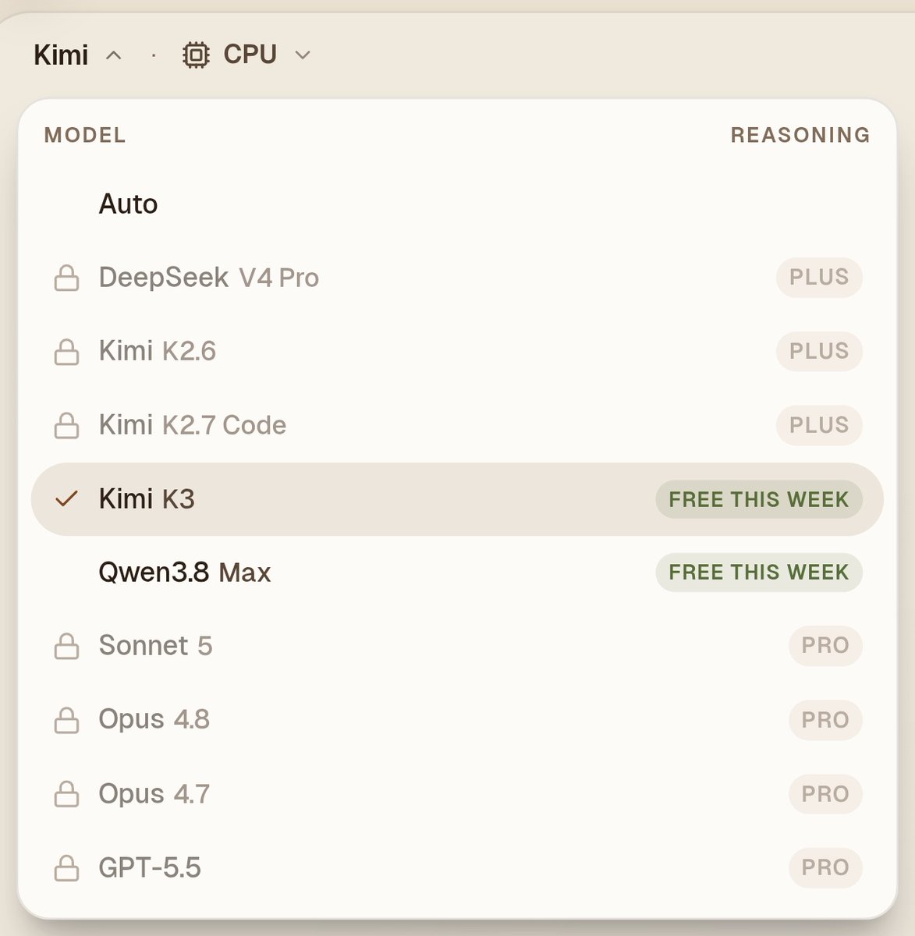Click the lock icon beside DeepSeek V4 Pro
Screen dimensions: 915x936
[66, 278]
